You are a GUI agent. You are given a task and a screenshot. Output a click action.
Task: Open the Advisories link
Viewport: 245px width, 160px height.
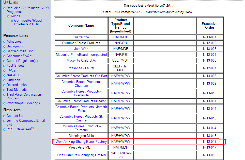pyautogui.click(x=14, y=42)
